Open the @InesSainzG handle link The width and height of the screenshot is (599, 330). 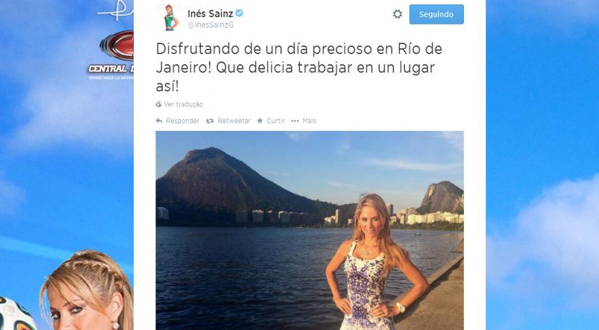click(210, 25)
